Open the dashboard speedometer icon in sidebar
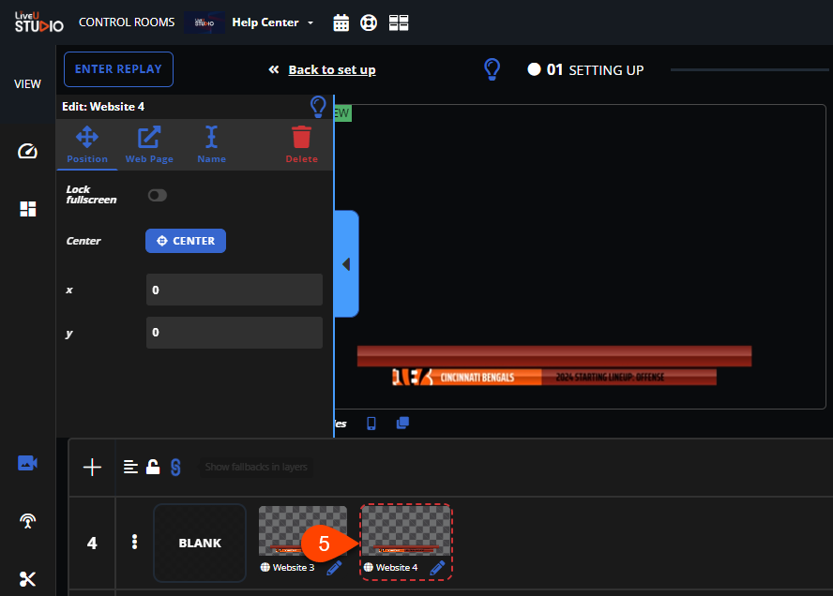Screen dimensions: 833x596 27,152
